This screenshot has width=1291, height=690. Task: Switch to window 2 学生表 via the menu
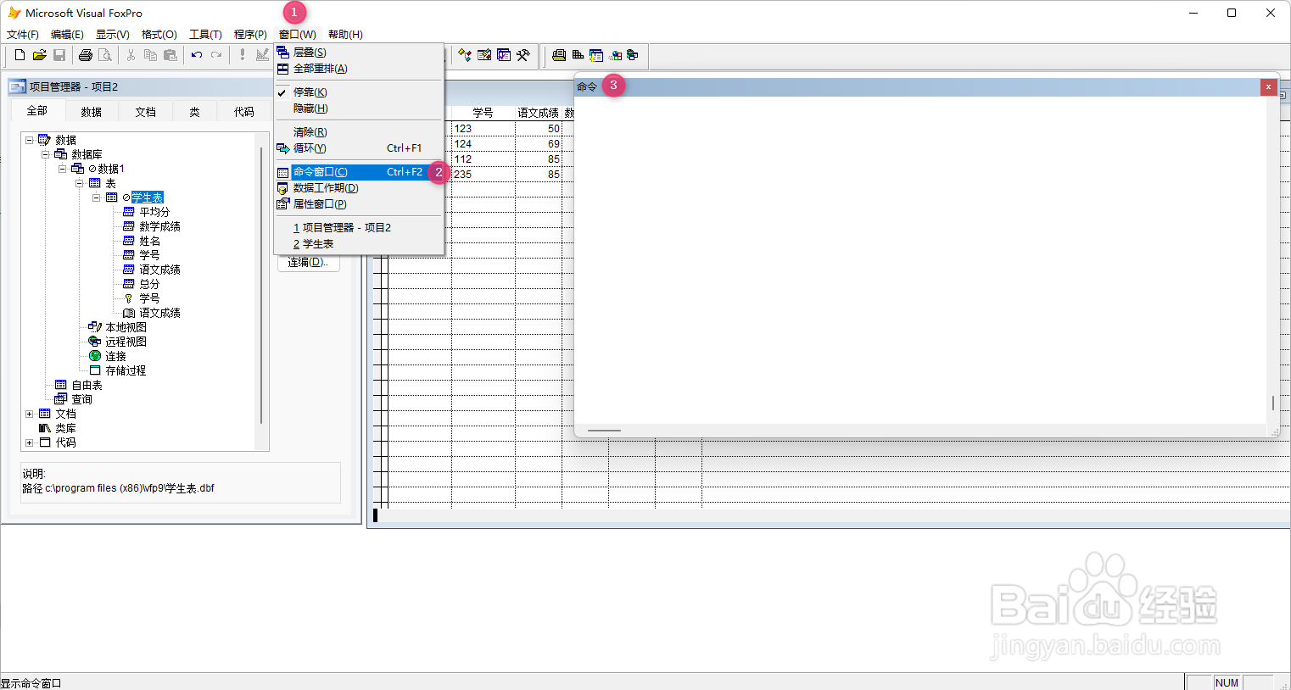359,244
